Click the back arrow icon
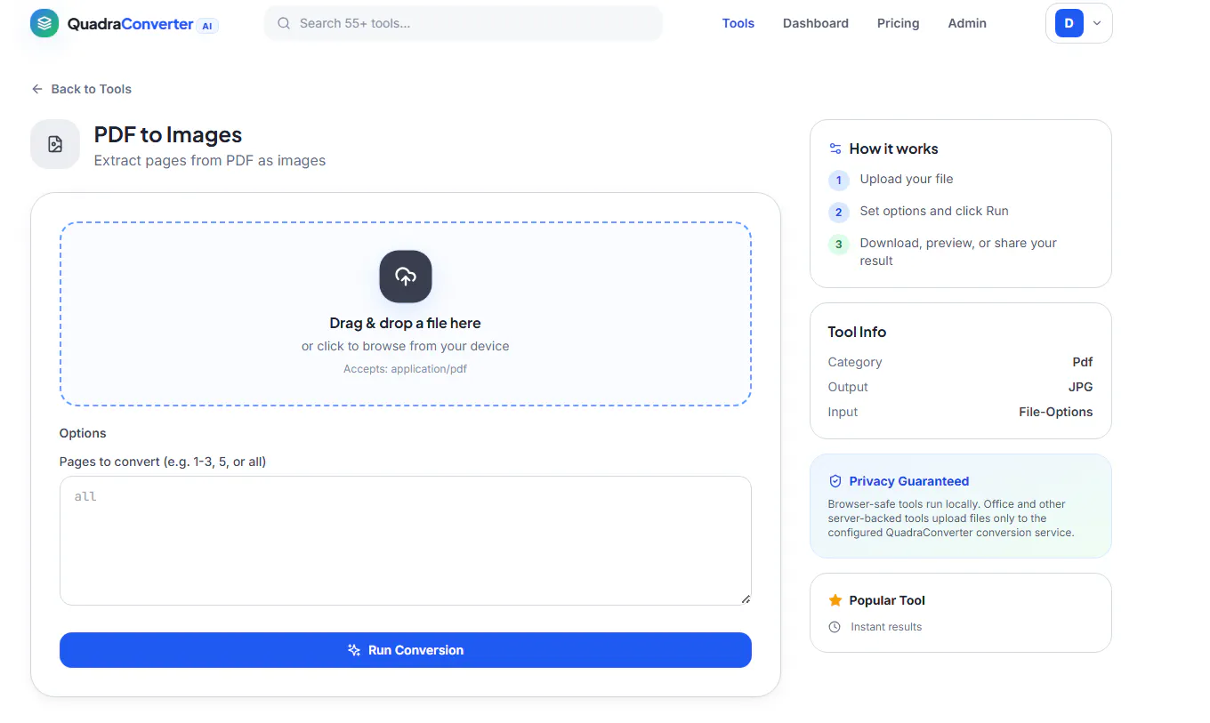Image resolution: width=1210 pixels, height=723 pixels. 37,89
